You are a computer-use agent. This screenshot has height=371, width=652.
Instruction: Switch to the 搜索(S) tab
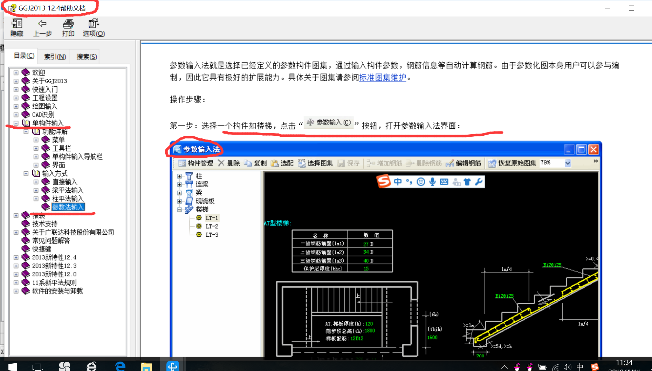(87, 57)
